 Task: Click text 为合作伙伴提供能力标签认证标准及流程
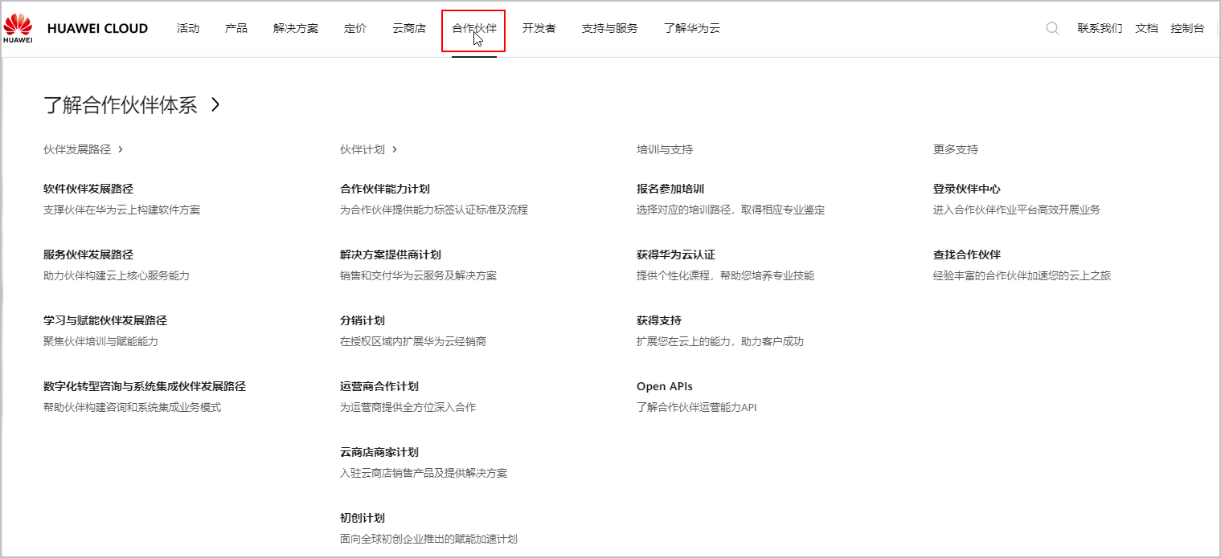click(434, 210)
